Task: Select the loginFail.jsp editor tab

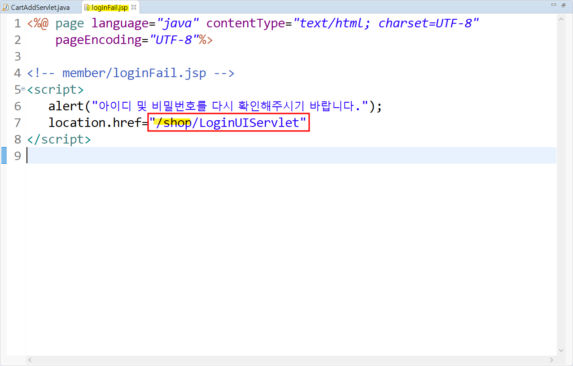Action: 109,7
